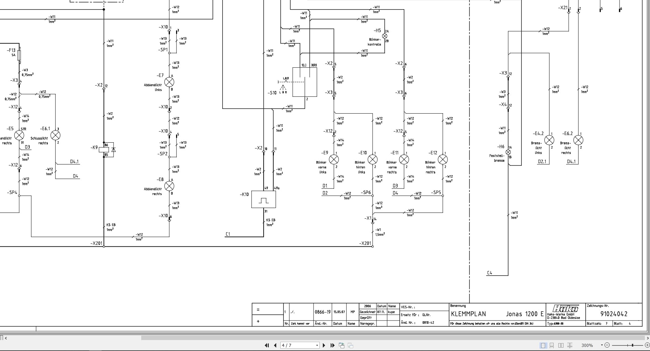Screen dimensions: 650x351
Task: Go to the first page
Action: click(x=267, y=345)
